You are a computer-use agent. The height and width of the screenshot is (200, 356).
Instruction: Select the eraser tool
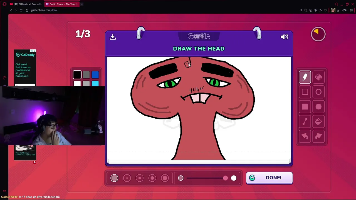(x=318, y=77)
